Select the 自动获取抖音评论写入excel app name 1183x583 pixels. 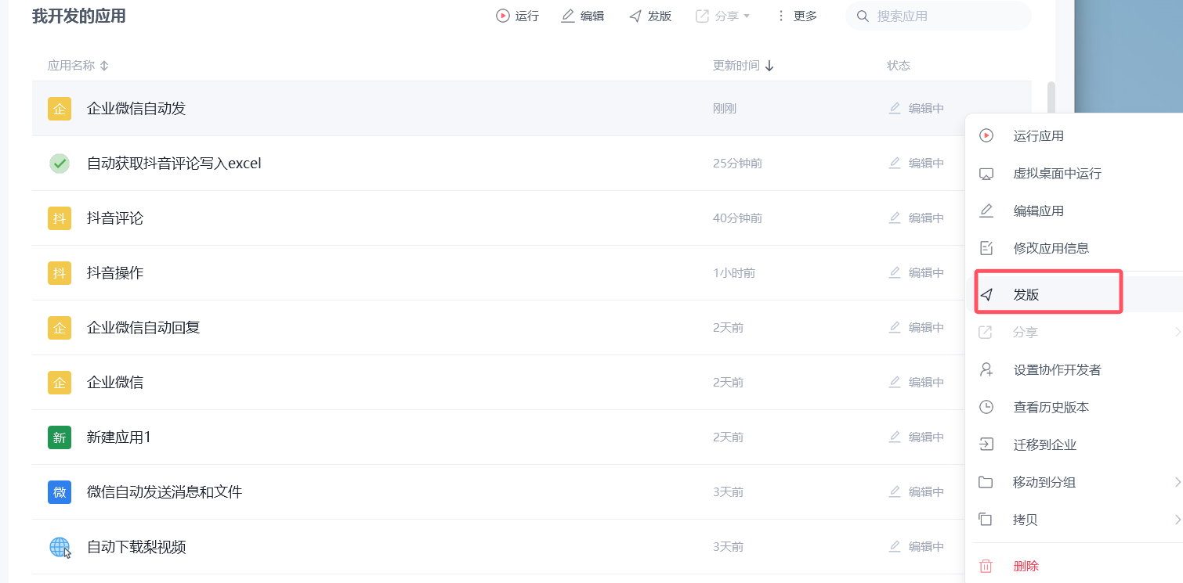pyautogui.click(x=174, y=164)
